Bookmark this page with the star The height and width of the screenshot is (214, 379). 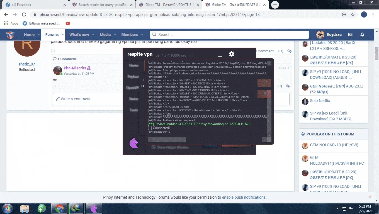[353, 14]
